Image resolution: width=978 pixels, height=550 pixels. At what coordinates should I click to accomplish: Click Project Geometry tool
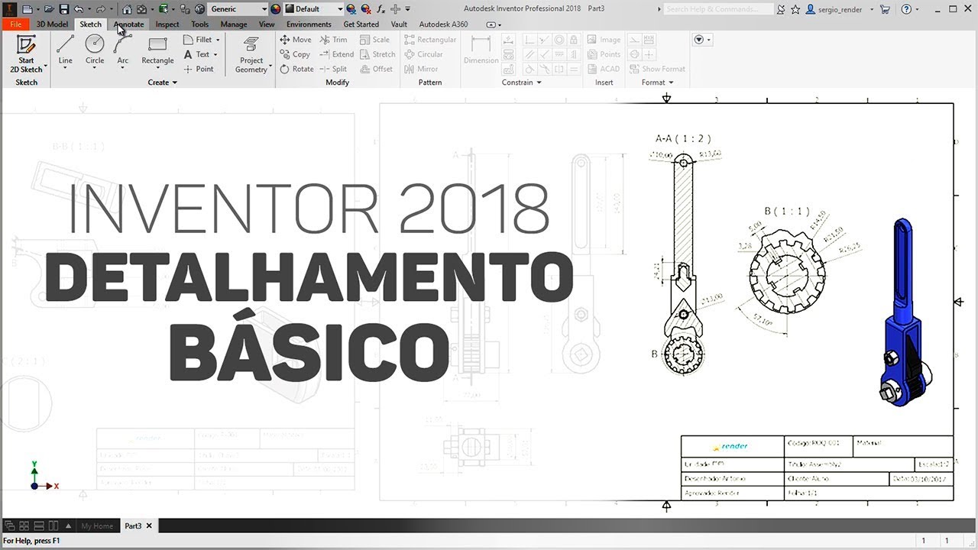(x=251, y=54)
